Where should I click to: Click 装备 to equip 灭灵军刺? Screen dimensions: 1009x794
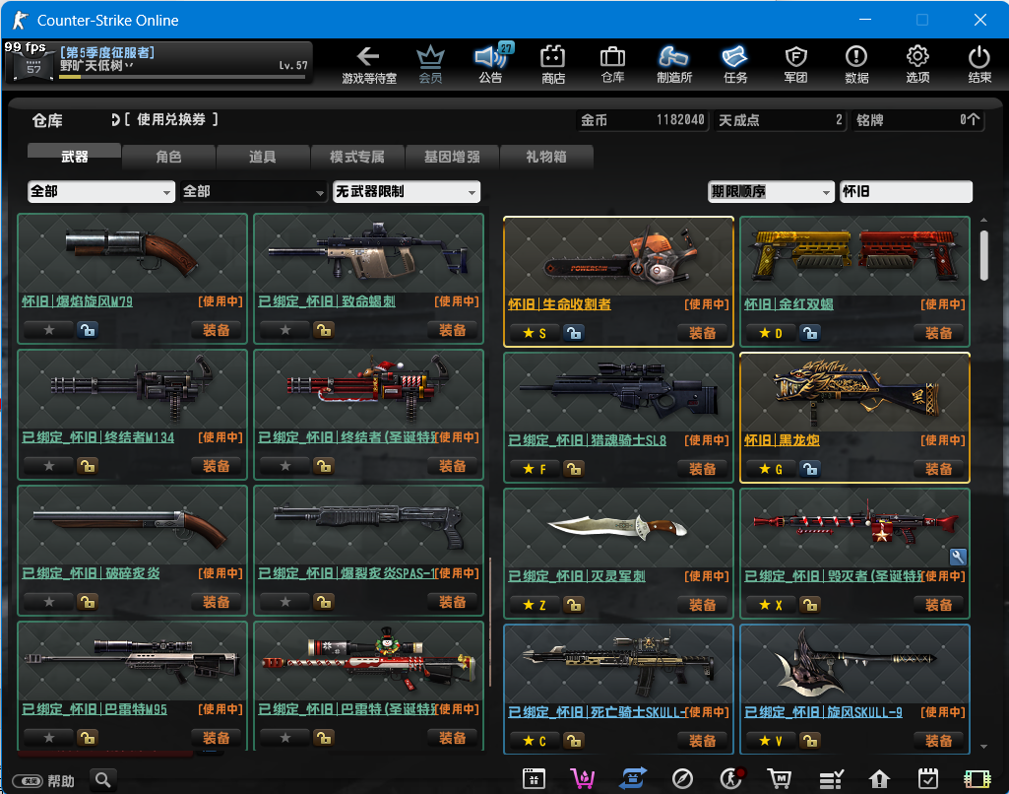coord(702,605)
